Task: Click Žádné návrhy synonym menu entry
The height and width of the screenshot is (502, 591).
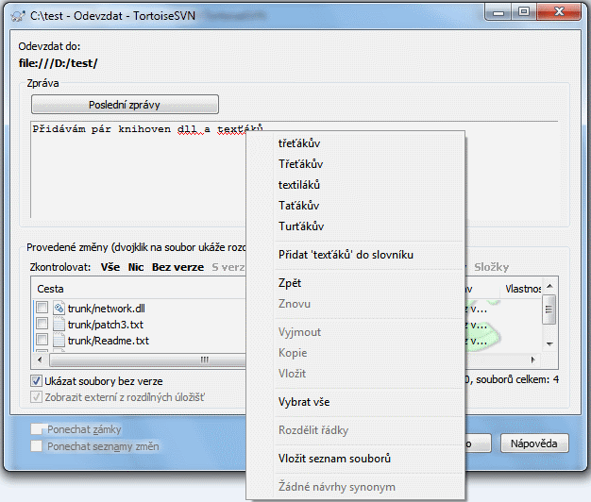Action: coord(355,487)
